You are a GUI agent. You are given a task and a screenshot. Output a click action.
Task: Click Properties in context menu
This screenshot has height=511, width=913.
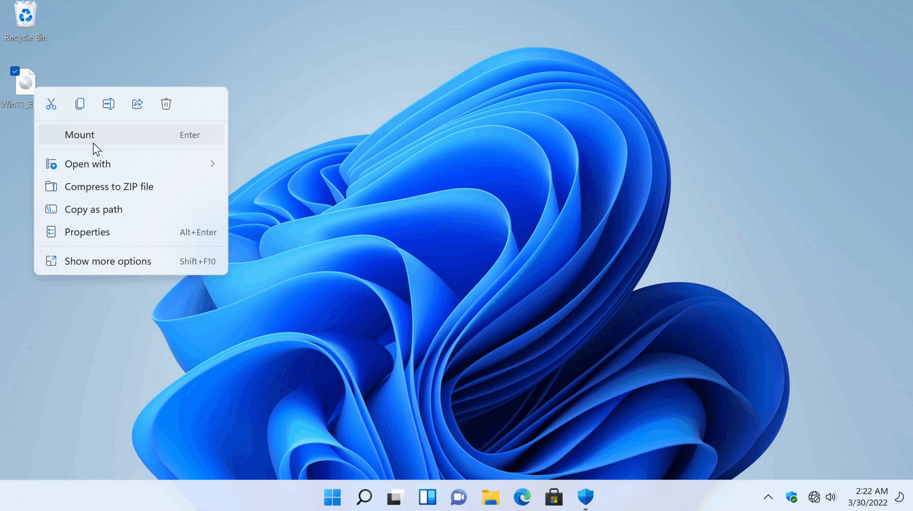click(x=87, y=232)
